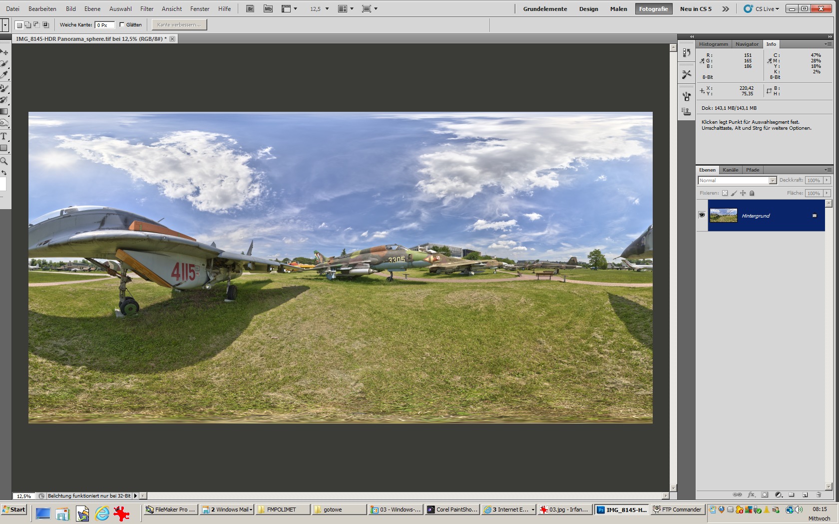This screenshot has width=839, height=524.
Task: Click the delete layer trash icon
Action: (x=819, y=495)
